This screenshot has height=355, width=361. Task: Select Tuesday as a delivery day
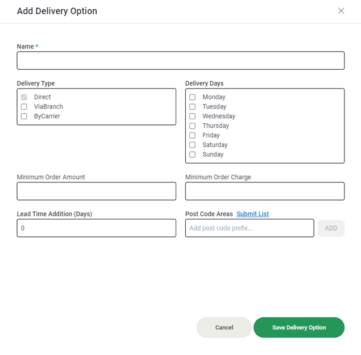193,107
